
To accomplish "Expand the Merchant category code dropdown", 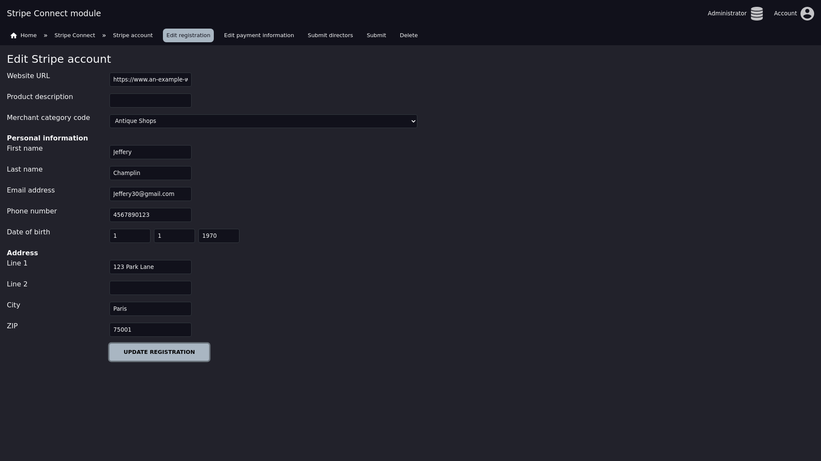I will tap(263, 121).
